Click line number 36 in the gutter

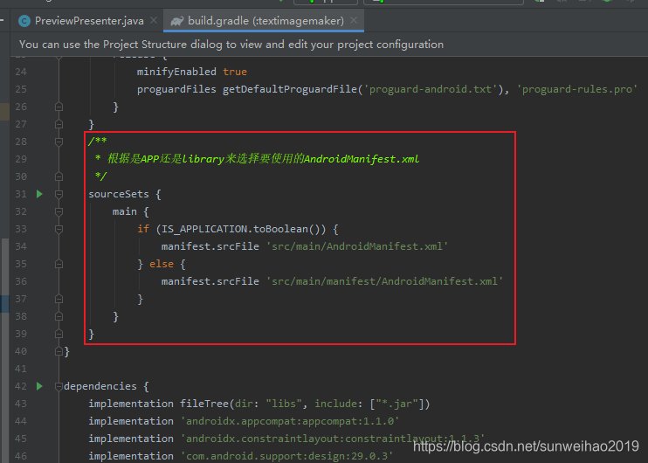tap(21, 281)
